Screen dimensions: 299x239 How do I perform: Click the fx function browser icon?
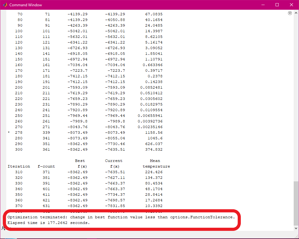pyautogui.click(x=4, y=228)
